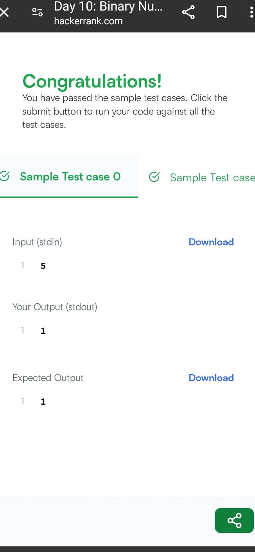
Task: Select the Sample Test case 0 tab
Action: [70, 177]
